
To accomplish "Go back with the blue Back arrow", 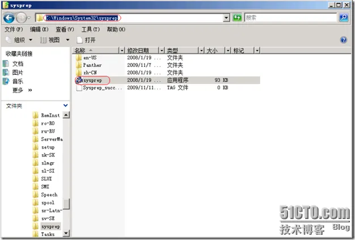I will [x=9, y=18].
